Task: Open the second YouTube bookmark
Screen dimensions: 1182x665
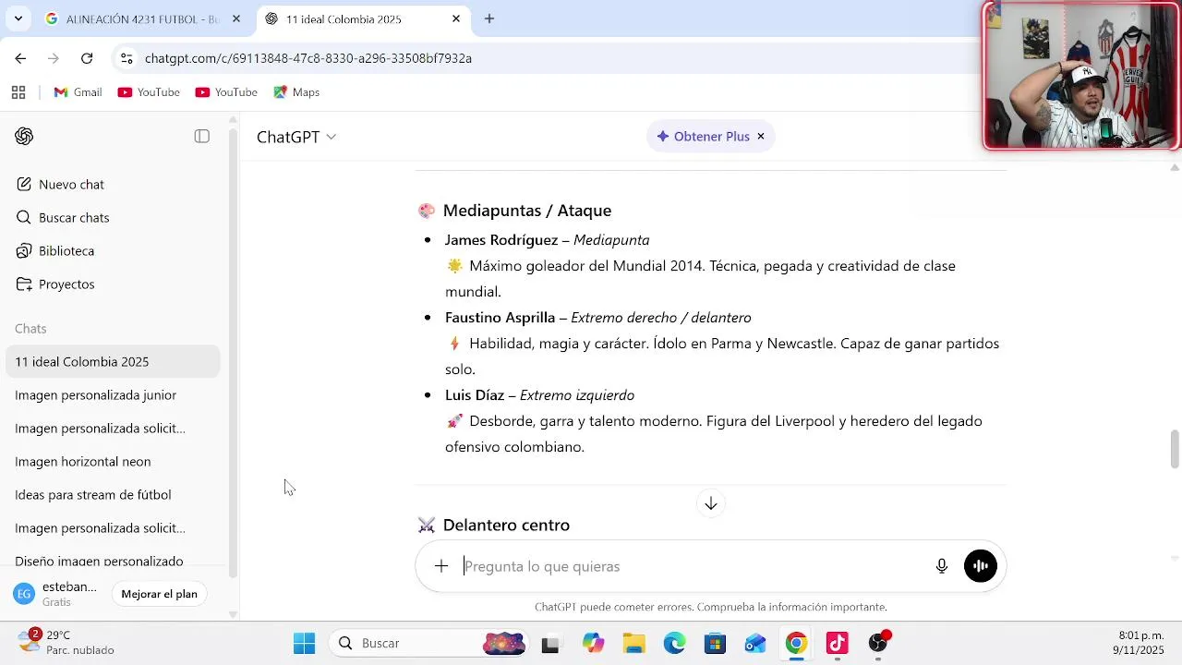Action: tap(226, 92)
